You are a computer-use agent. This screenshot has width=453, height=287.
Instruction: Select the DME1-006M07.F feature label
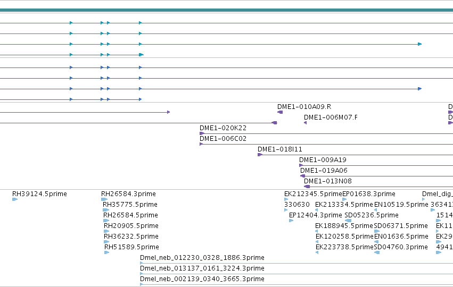331,117
